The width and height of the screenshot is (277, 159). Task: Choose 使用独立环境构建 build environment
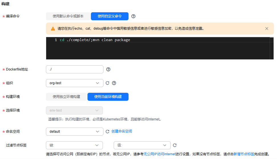point(66,97)
